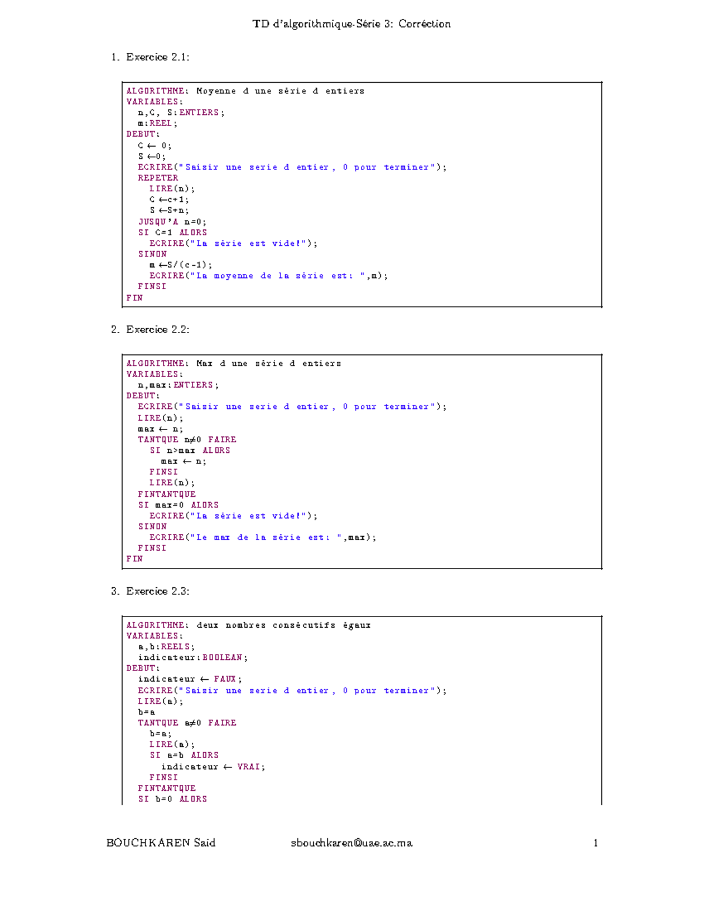Click the 'indicateur ← VRAI;' assignment
The width and height of the screenshot is (704, 911).
pos(213,767)
